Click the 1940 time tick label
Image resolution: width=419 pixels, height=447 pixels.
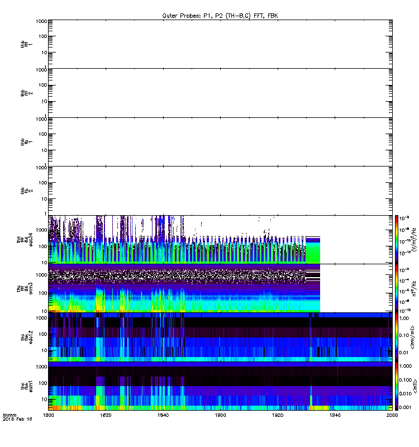pos(335,415)
